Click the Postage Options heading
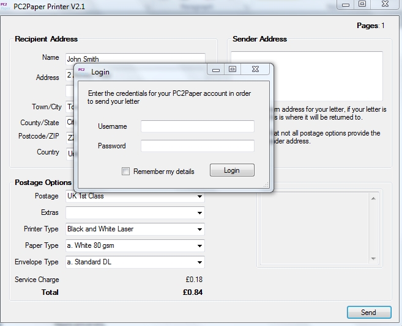The width and height of the screenshot is (402, 326). (43, 183)
